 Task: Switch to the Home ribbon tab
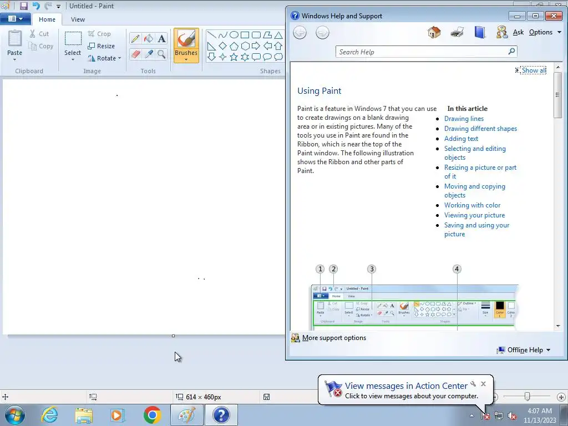[x=47, y=19]
